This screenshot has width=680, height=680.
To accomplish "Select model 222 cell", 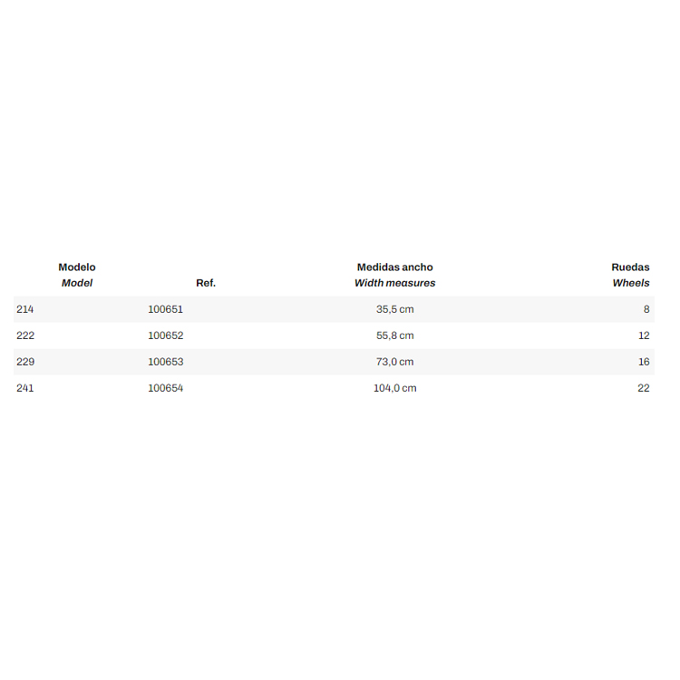I will tap(25, 335).
